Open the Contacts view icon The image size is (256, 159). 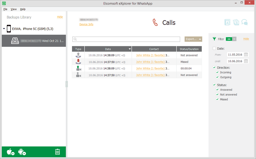(227, 22)
